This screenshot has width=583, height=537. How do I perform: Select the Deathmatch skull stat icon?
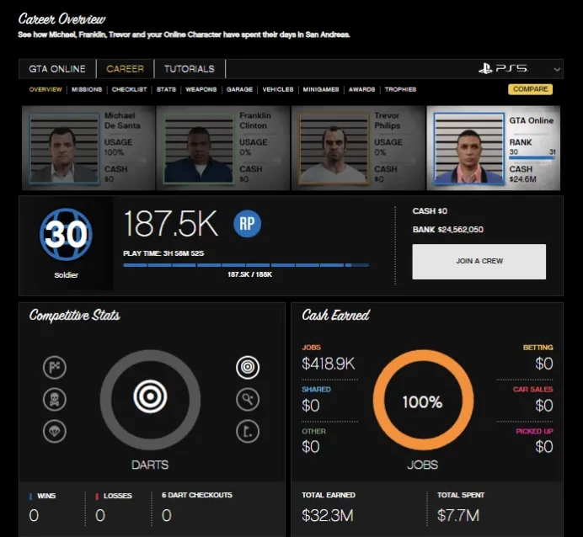point(55,400)
